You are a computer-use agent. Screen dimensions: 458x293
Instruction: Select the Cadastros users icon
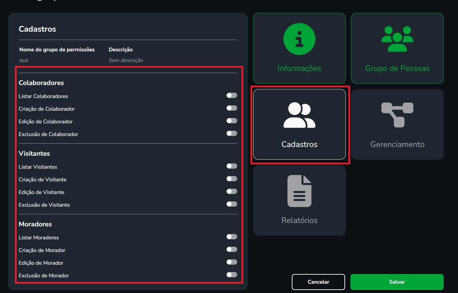point(299,115)
